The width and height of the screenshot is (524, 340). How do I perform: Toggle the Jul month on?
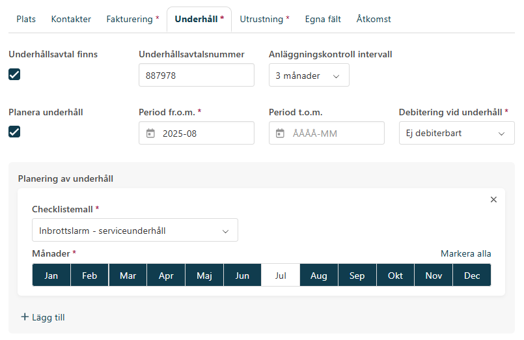click(281, 276)
